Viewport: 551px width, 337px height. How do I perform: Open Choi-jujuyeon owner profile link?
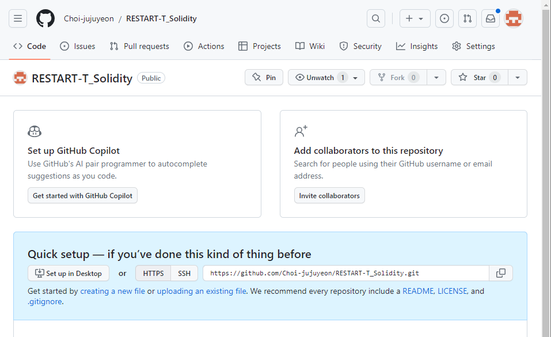(x=89, y=18)
